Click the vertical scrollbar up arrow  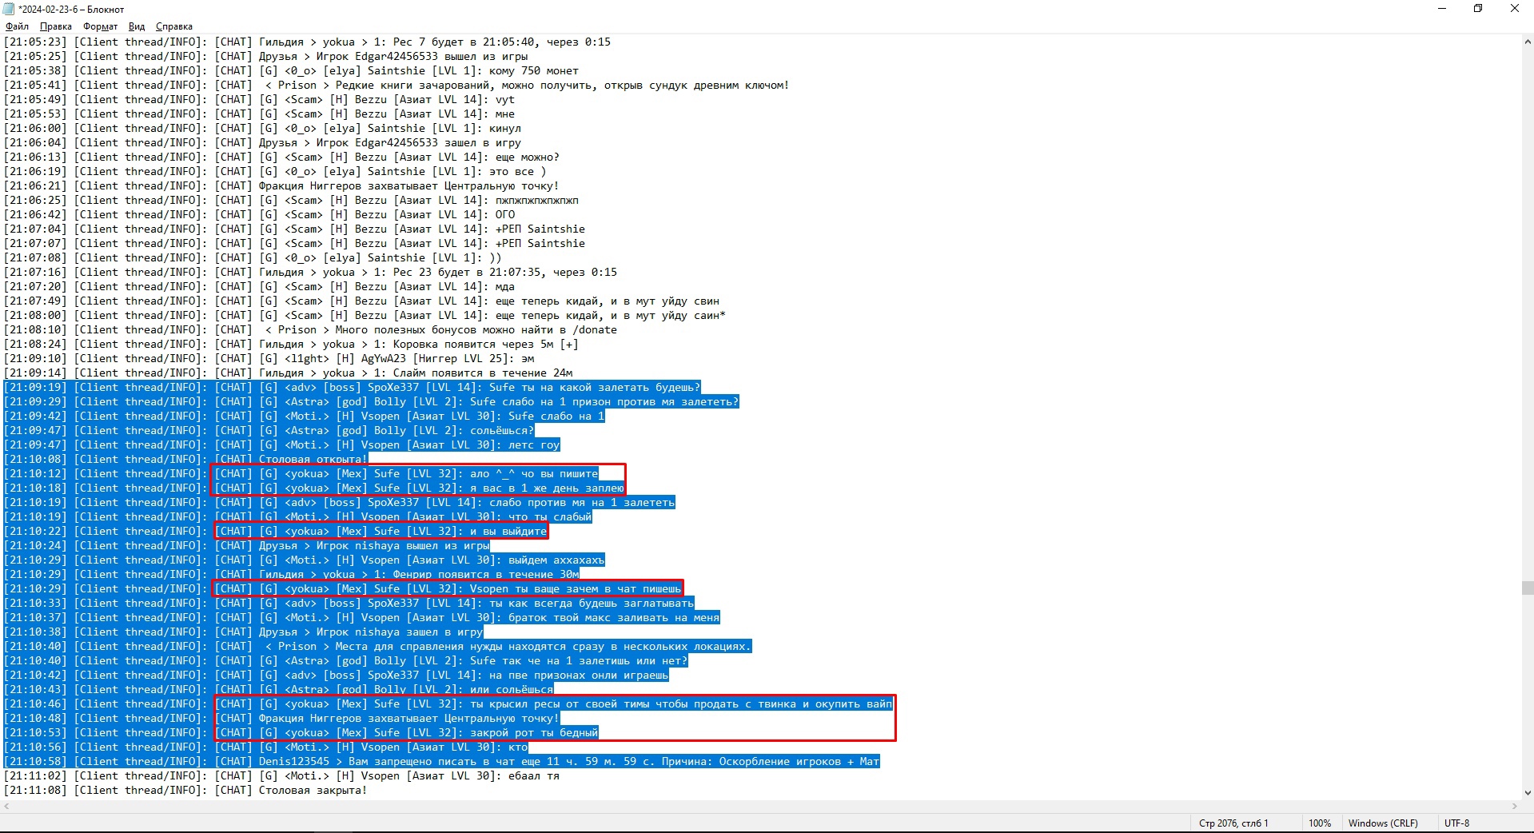(1527, 42)
